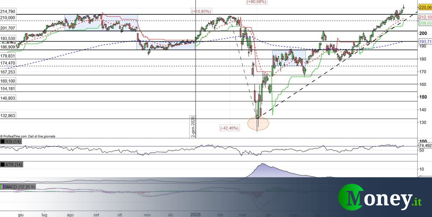Select the yellow 220,56 current price tag
The height and width of the screenshot is (217, 432).
424,7
